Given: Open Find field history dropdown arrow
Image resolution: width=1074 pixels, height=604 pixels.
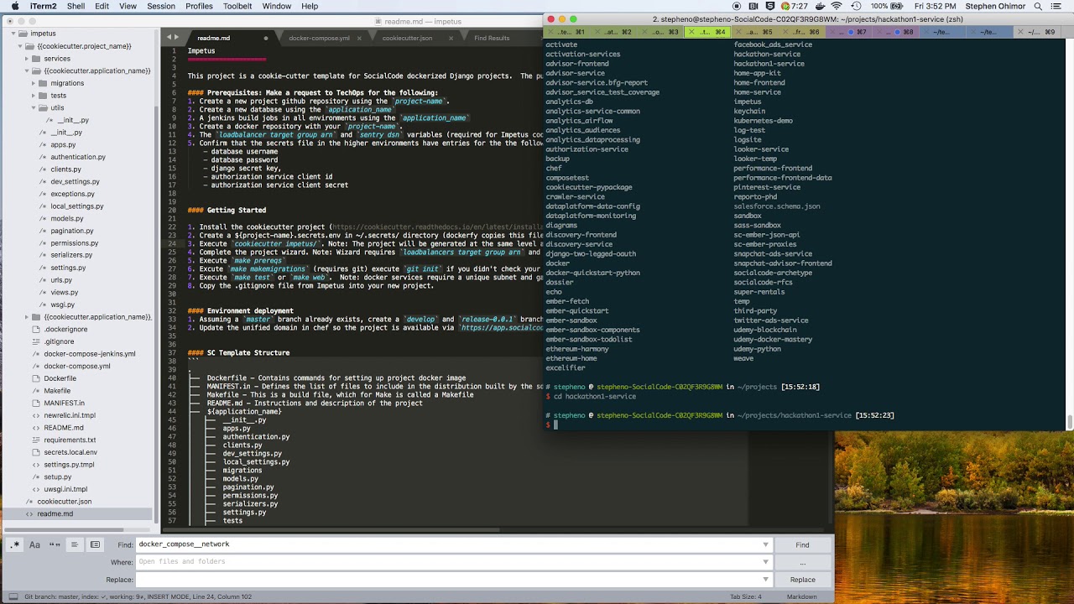Looking at the screenshot, I should point(765,545).
